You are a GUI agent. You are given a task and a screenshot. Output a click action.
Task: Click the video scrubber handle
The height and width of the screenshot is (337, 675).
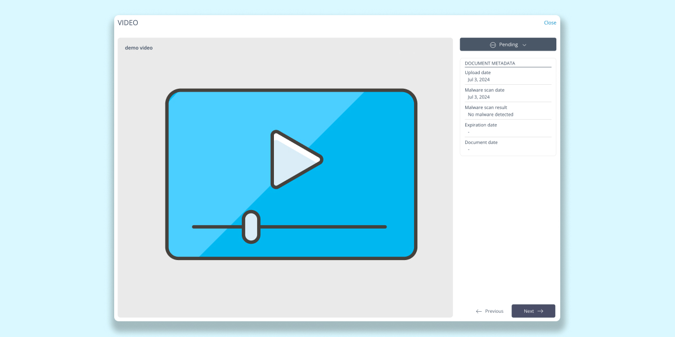click(251, 227)
